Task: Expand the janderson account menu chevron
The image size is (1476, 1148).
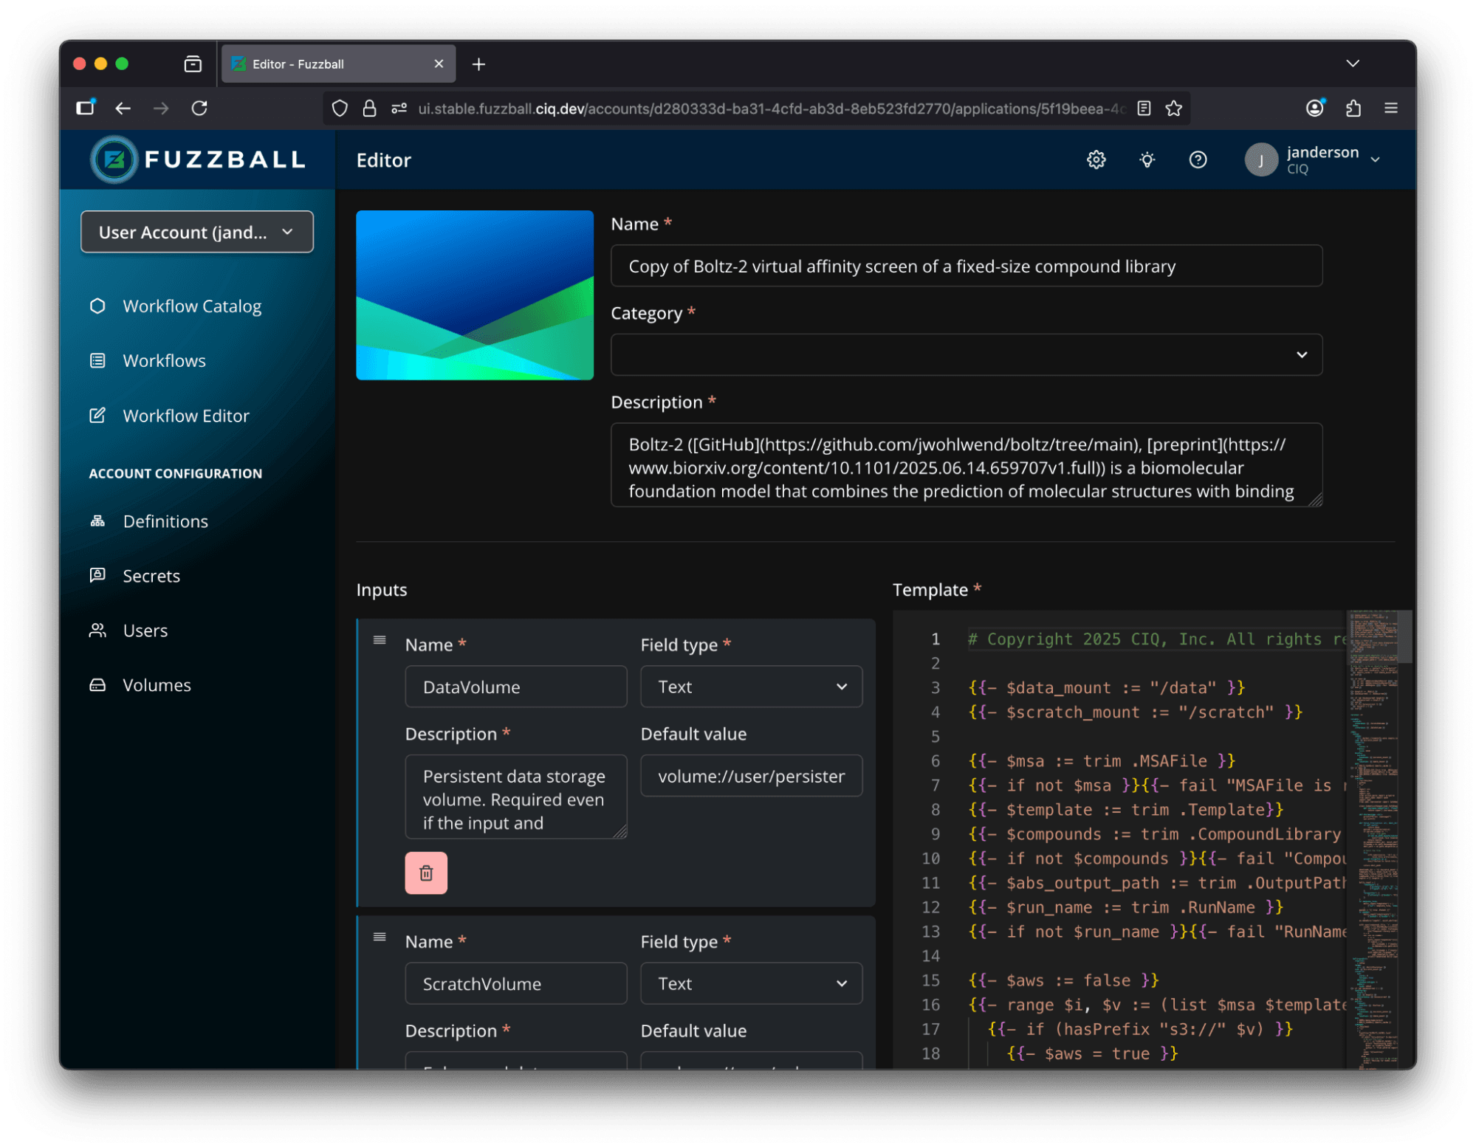Action: click(x=1375, y=159)
